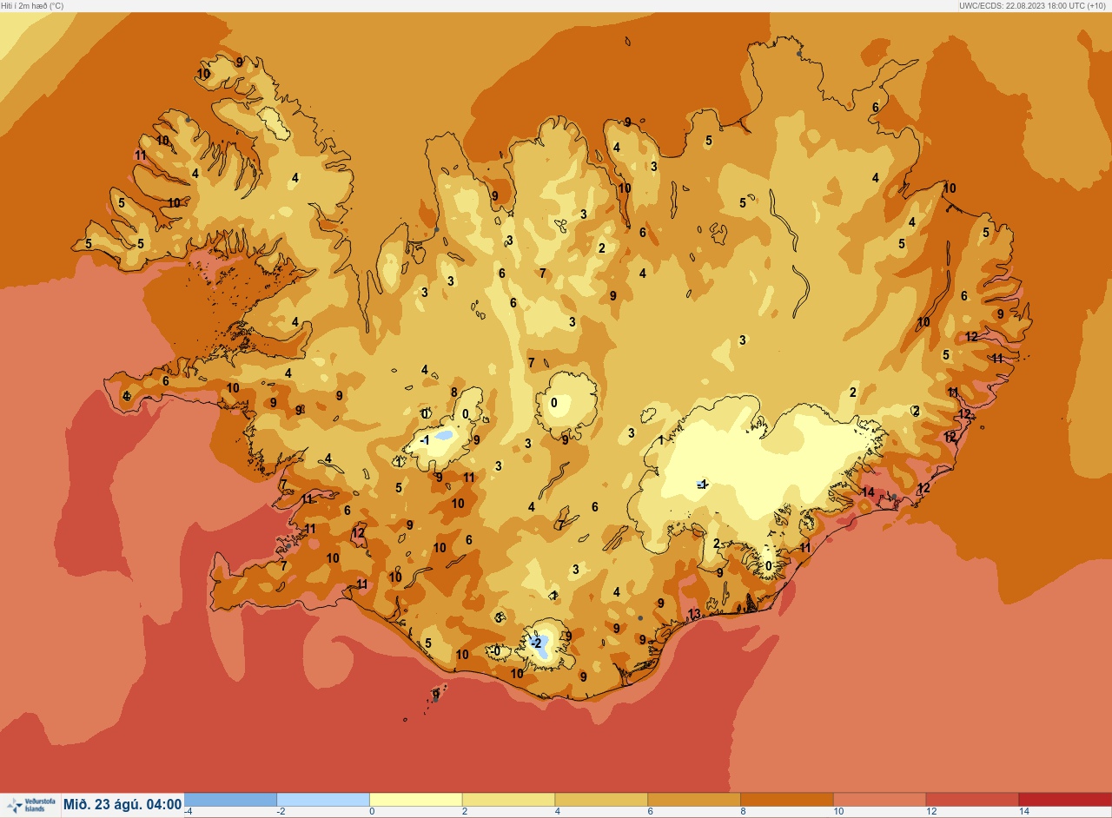Click the '6' tick label under the legend
Screen dimensions: 1112x818
click(x=650, y=812)
